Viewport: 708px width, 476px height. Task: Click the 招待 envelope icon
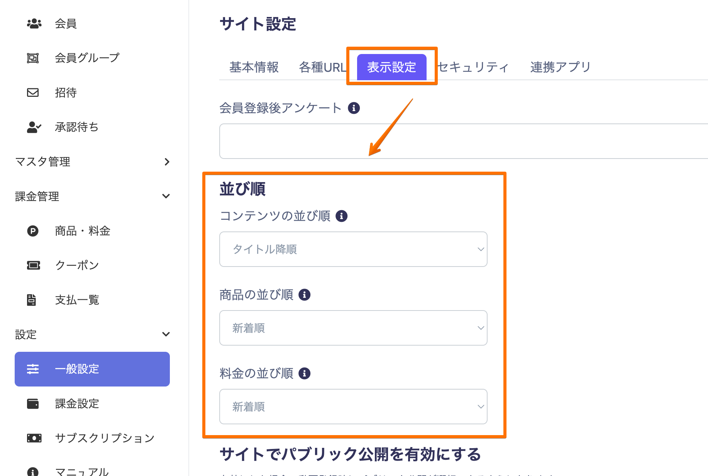pyautogui.click(x=33, y=93)
